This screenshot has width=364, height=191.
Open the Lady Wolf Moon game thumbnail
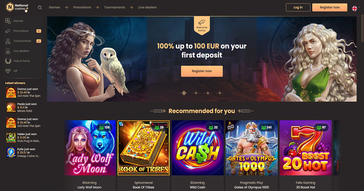click(90, 148)
